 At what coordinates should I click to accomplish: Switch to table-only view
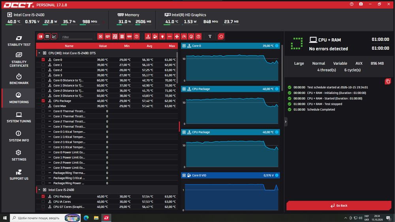click(47, 36)
